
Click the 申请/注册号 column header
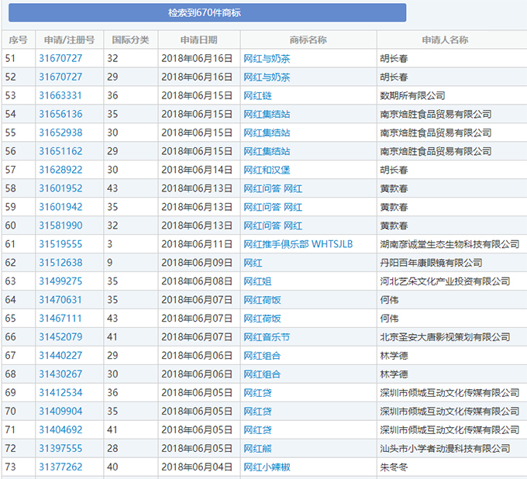click(69, 40)
